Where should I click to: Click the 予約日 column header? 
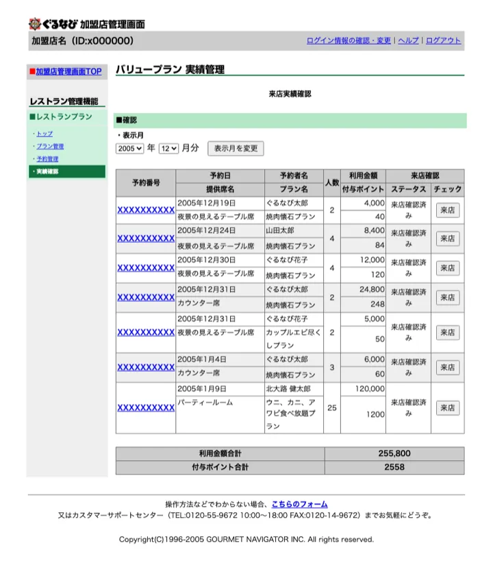[x=220, y=176]
